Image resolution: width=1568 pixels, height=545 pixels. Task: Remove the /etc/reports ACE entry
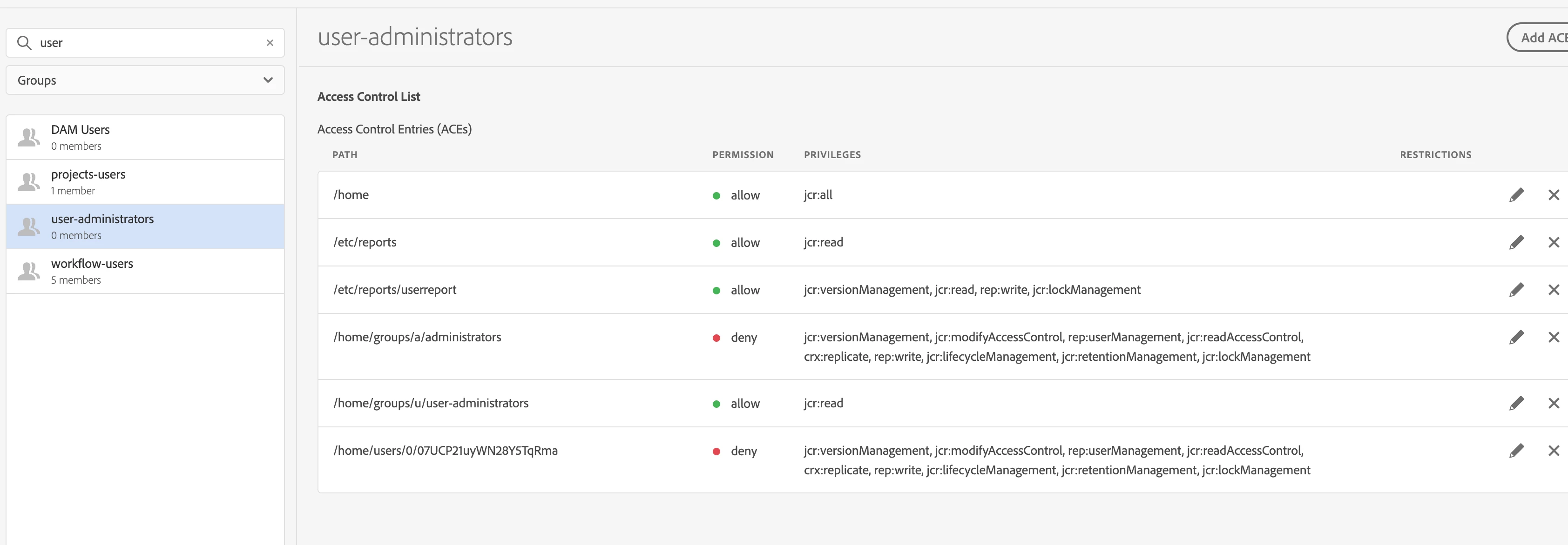(x=1554, y=242)
